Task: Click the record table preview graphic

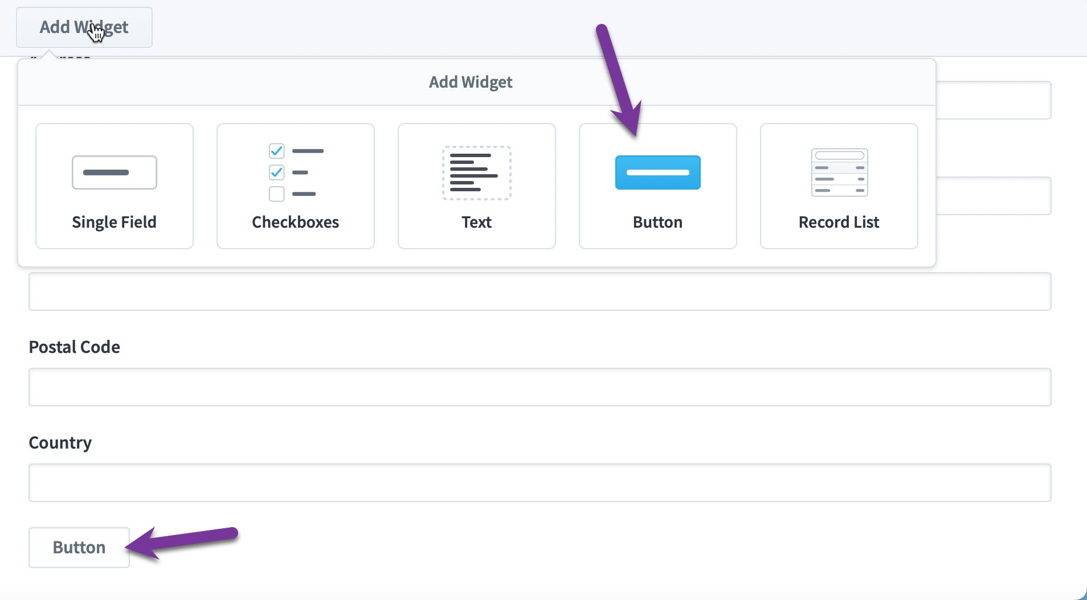Action: (x=839, y=172)
